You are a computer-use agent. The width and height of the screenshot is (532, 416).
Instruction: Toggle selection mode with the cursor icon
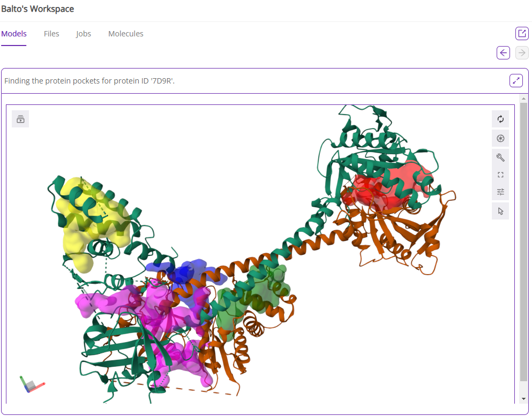[500, 211]
